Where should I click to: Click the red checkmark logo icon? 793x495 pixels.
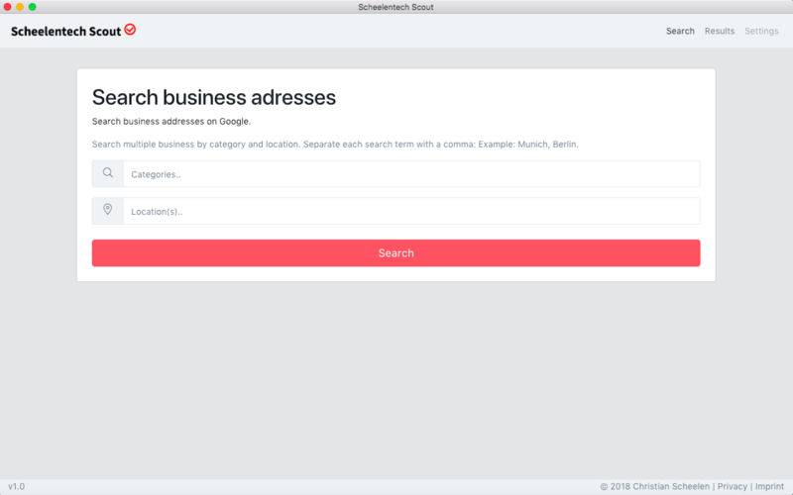[x=130, y=30]
